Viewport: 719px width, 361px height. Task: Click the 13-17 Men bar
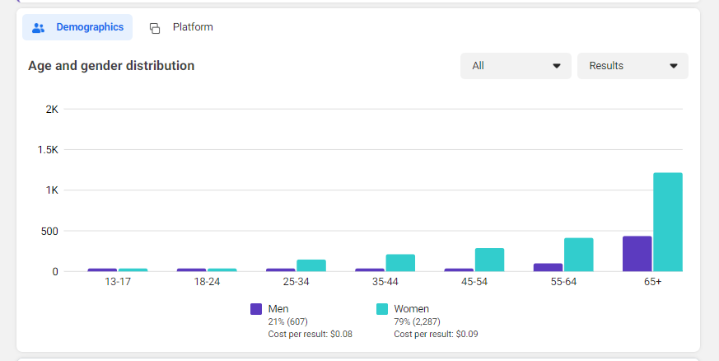point(102,270)
